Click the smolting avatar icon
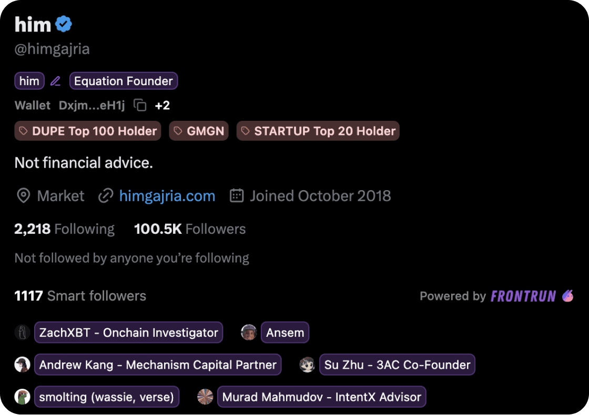Screen dimensions: 589x415 tap(22, 397)
